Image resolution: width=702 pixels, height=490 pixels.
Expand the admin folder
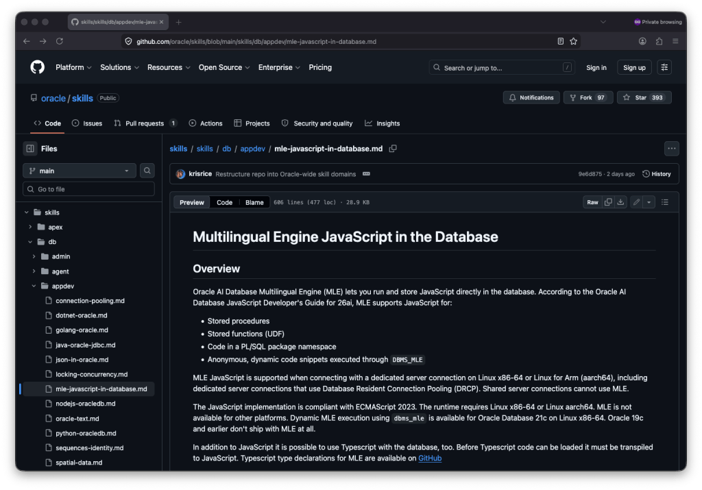click(34, 256)
